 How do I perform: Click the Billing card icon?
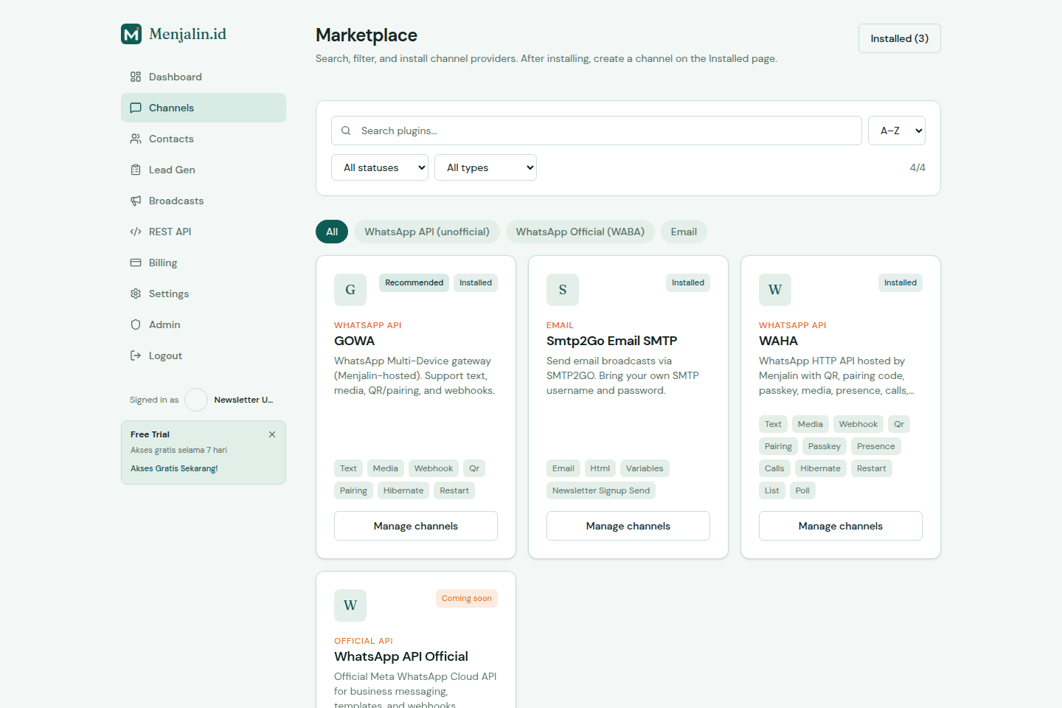click(x=136, y=263)
